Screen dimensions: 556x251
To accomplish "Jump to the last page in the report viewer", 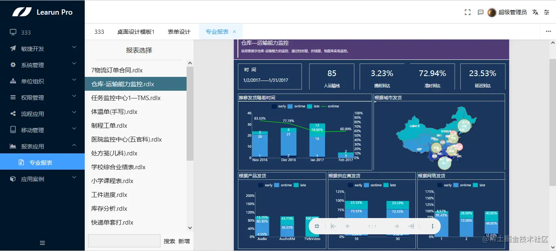I will tap(413, 226).
